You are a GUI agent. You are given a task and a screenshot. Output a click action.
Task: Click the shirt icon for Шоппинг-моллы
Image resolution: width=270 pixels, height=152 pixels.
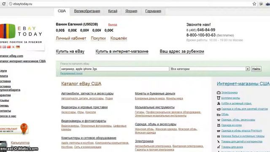click(219, 98)
